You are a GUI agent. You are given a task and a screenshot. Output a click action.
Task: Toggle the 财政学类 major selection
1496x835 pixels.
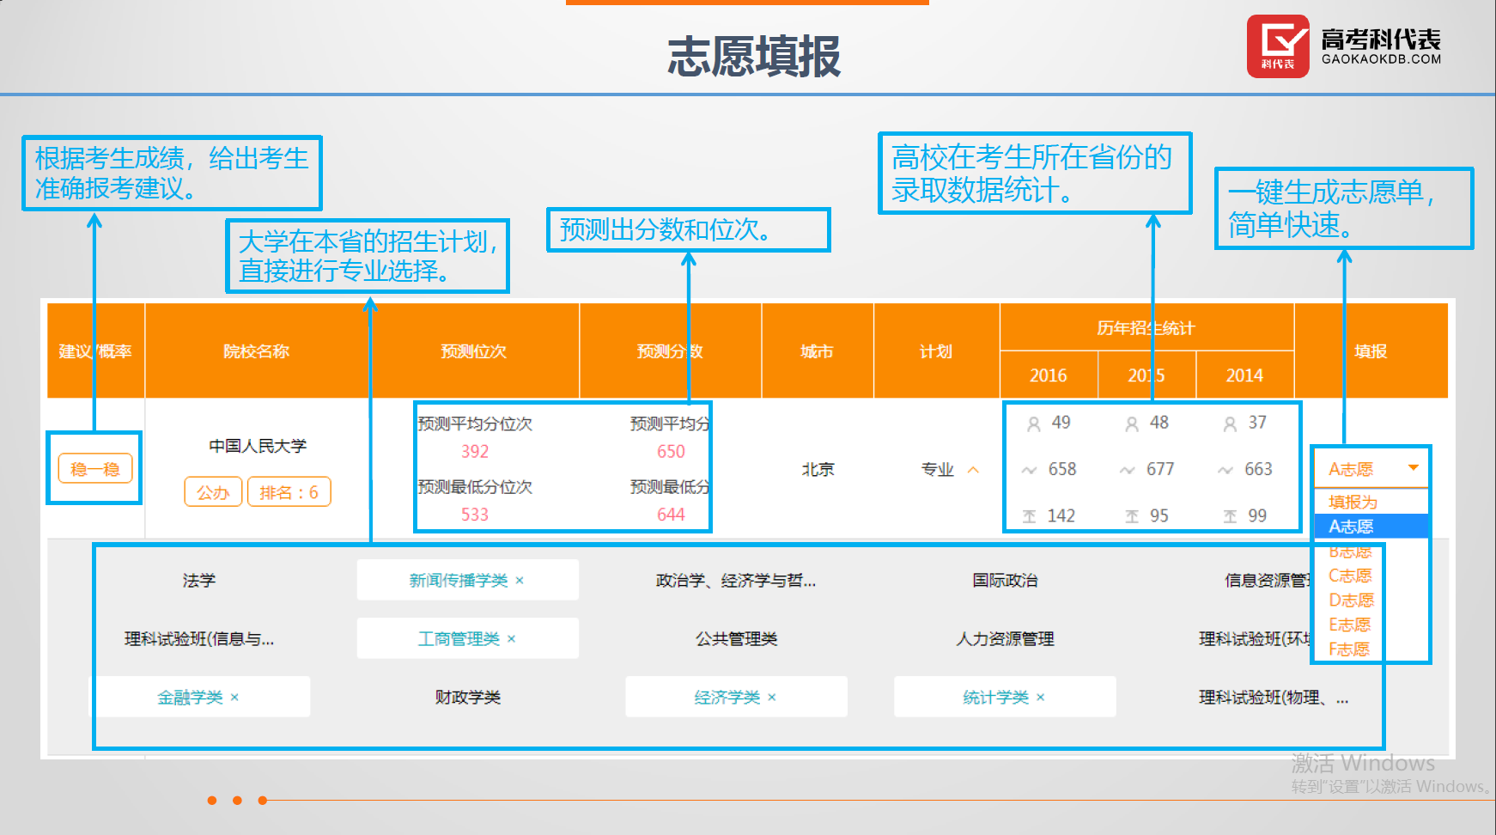click(467, 698)
